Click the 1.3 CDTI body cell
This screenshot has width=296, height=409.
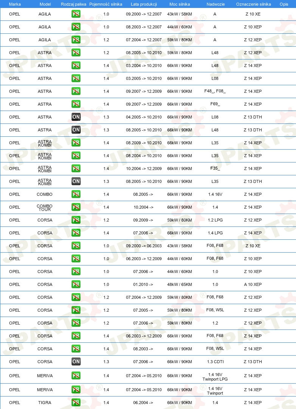pyautogui.click(x=215, y=362)
